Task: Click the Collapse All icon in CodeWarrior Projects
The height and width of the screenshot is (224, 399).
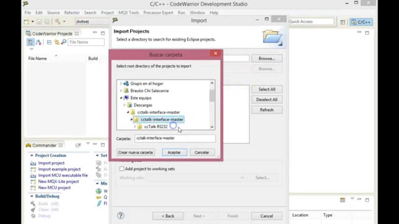Action: (x=49, y=42)
